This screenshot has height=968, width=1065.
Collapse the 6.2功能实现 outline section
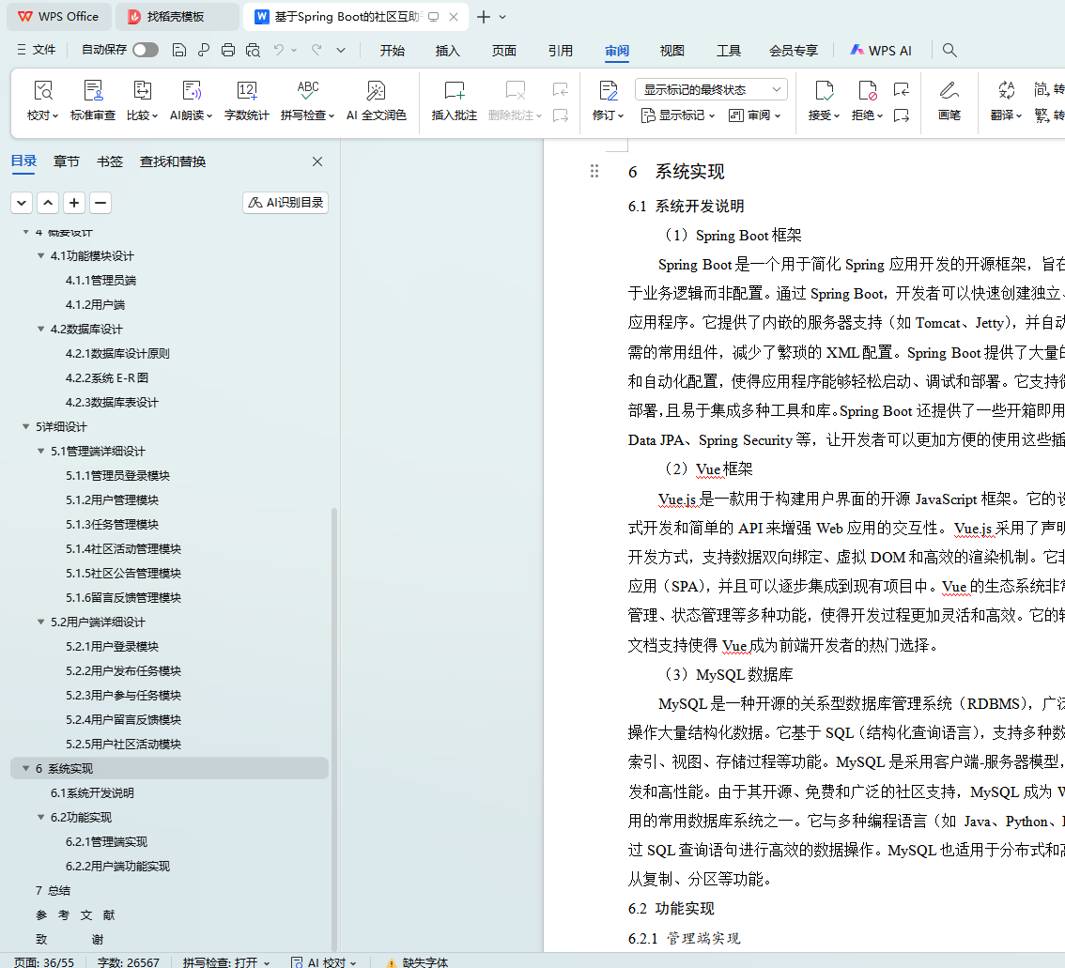41,818
